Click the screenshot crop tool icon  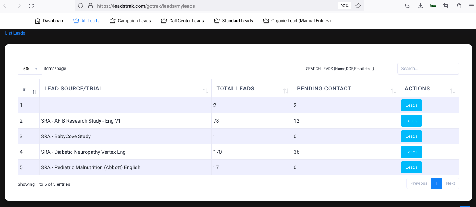click(446, 6)
